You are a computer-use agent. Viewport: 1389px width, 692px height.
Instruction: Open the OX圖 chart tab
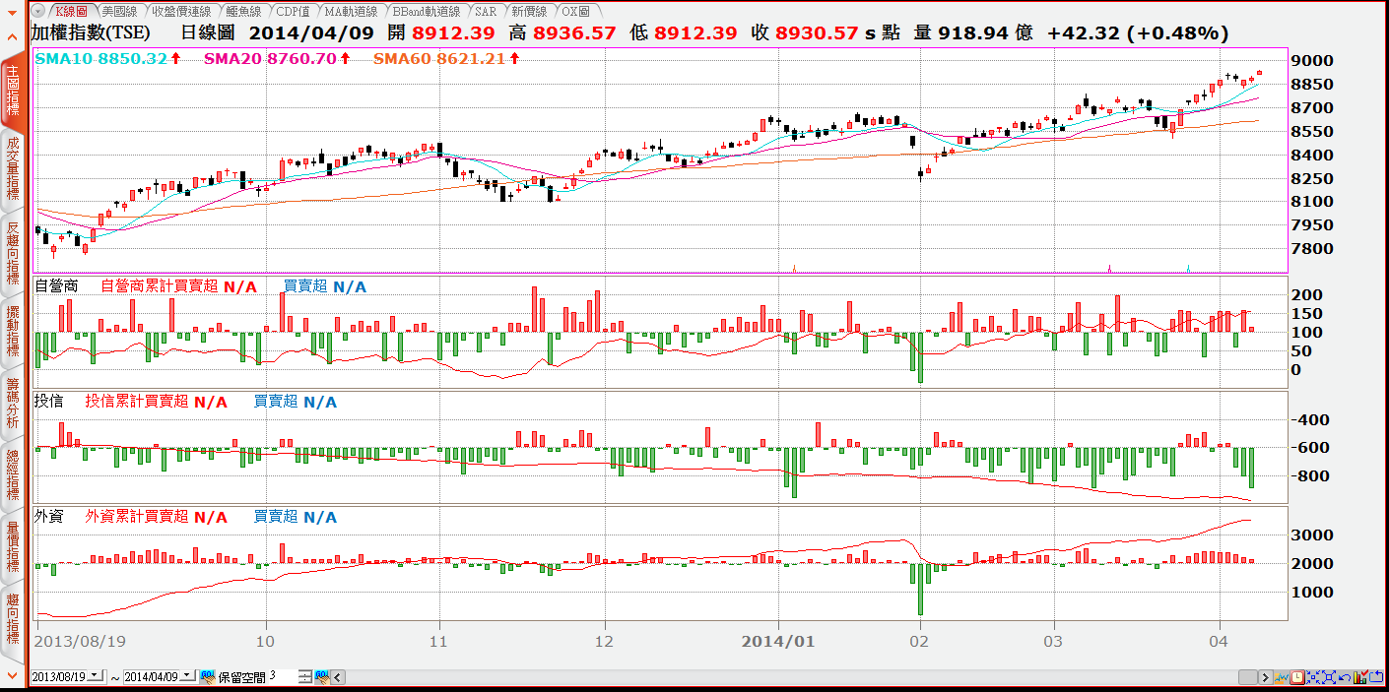click(575, 11)
